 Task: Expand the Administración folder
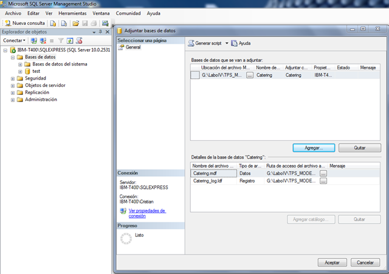pos(13,100)
